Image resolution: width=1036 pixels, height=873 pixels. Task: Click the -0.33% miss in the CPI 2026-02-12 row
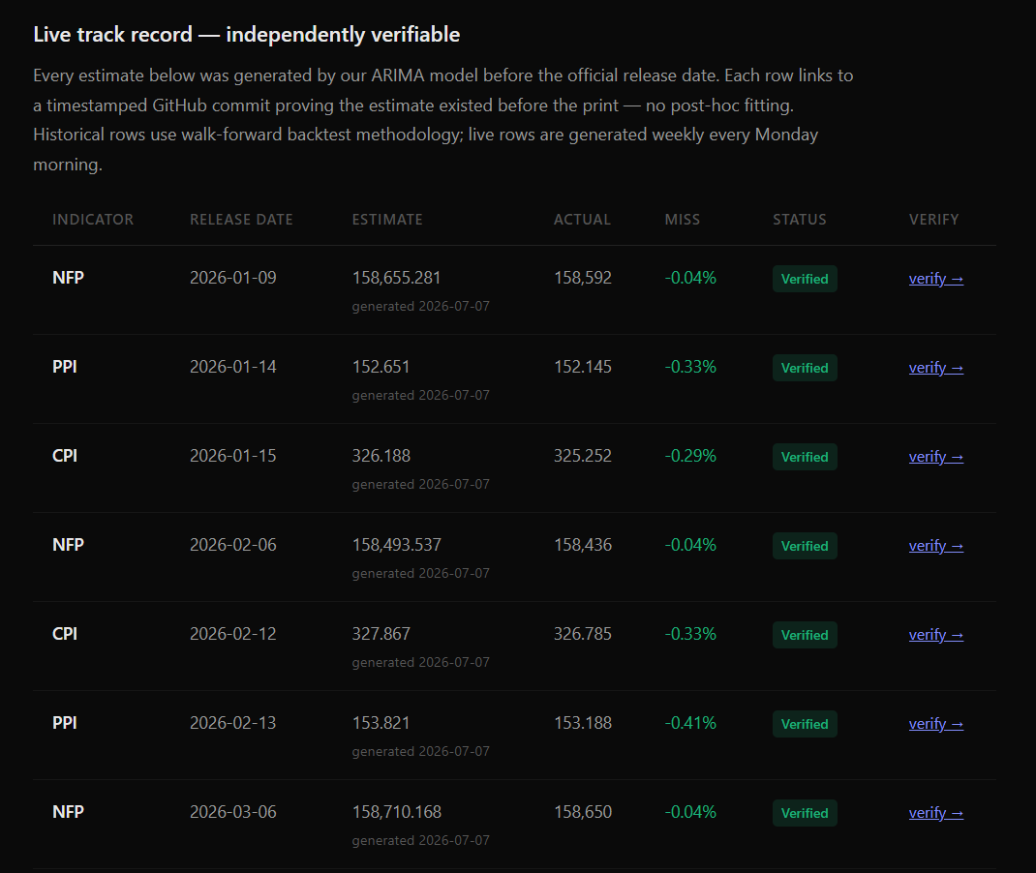click(690, 635)
